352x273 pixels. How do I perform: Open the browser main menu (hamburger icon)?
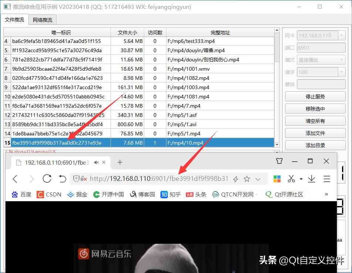327,179
